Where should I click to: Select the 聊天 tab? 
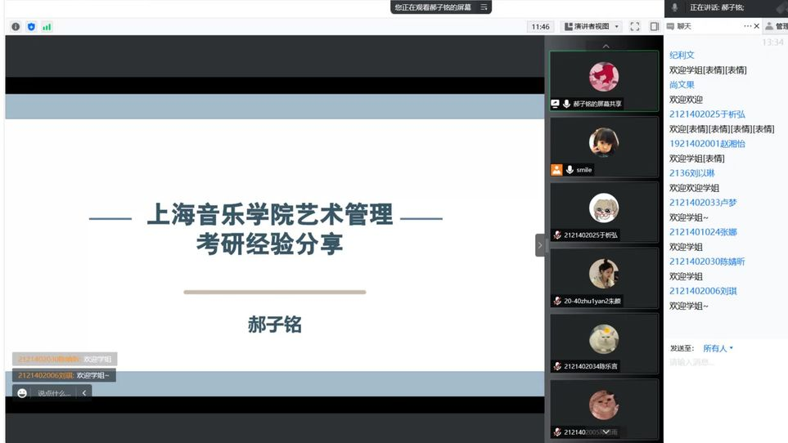tap(679, 26)
